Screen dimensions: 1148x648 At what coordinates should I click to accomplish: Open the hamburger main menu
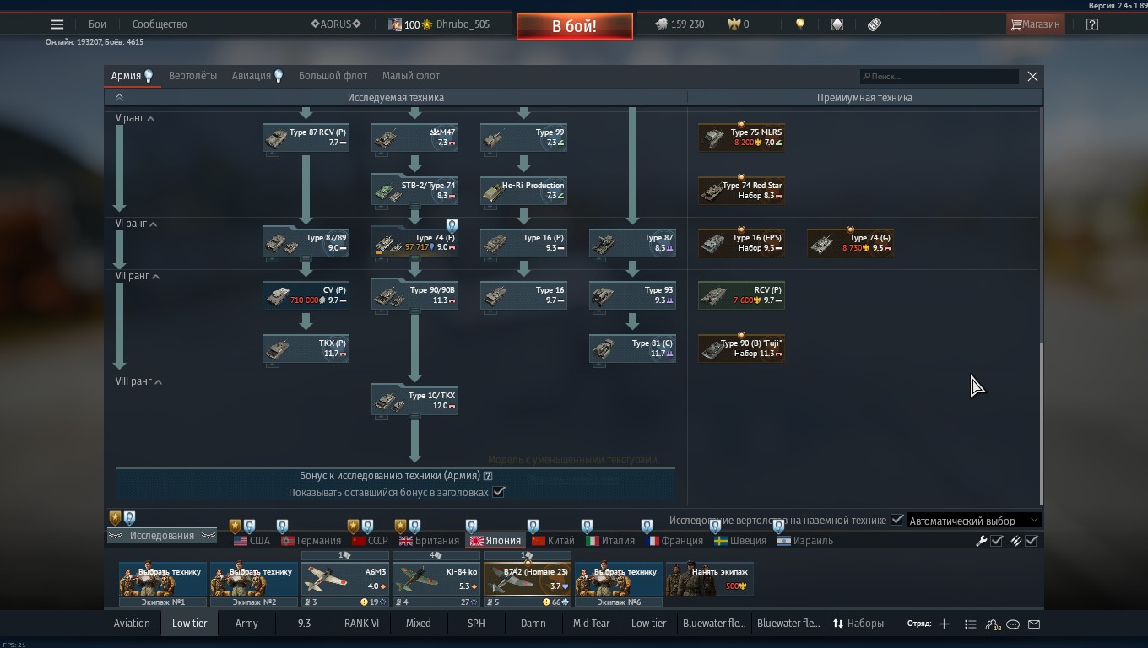[x=57, y=24]
